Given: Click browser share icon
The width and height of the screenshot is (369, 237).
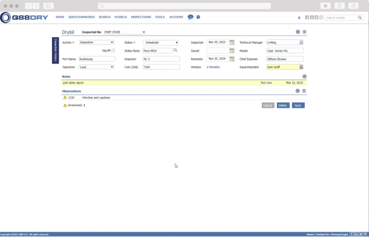Looking at the screenshot, I should [x=339, y=6].
